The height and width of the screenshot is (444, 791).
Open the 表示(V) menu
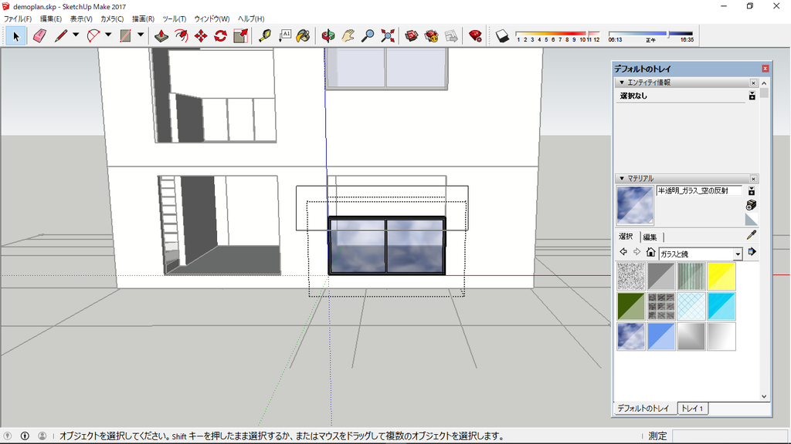pyautogui.click(x=81, y=18)
